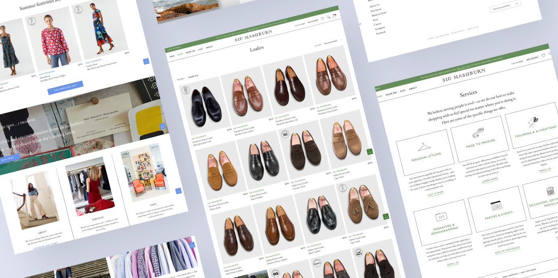Click the Engraving & Monogramming icon

click(440, 217)
